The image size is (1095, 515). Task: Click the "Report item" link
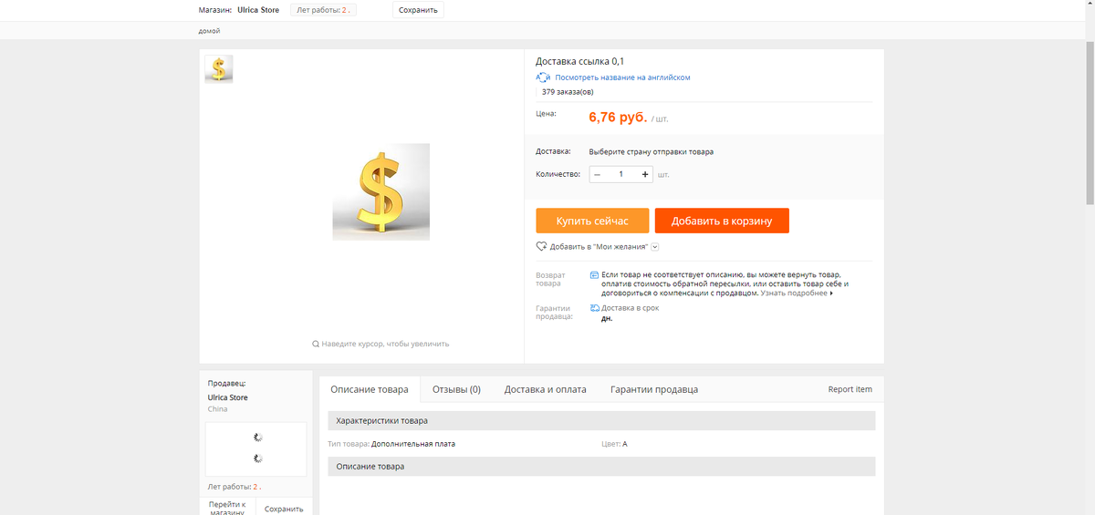click(x=850, y=389)
